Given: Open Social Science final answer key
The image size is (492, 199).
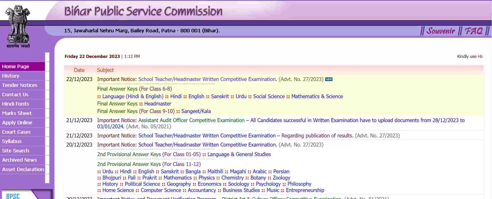Looking at the screenshot, I should (x=269, y=96).
